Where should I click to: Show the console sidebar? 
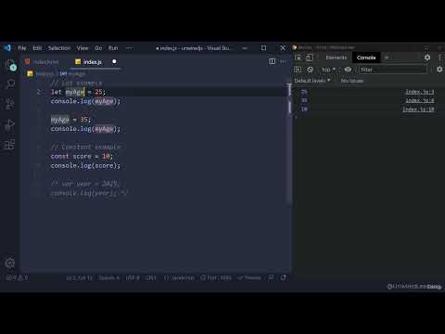[298, 70]
